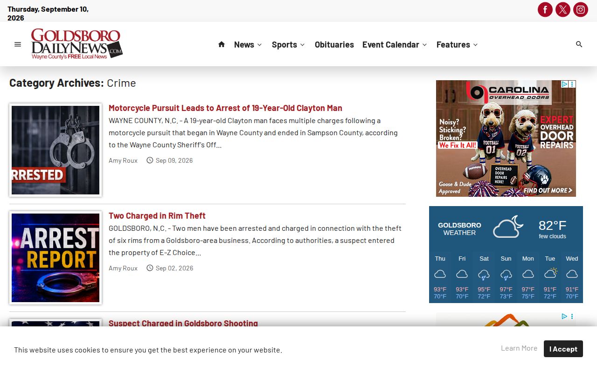Open the Facebook social icon
The image size is (597, 373).
(x=545, y=9)
